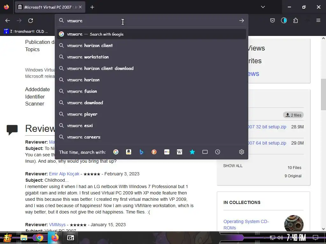Open the Windows Start button
This screenshot has width=326, height=244.
(8, 238)
